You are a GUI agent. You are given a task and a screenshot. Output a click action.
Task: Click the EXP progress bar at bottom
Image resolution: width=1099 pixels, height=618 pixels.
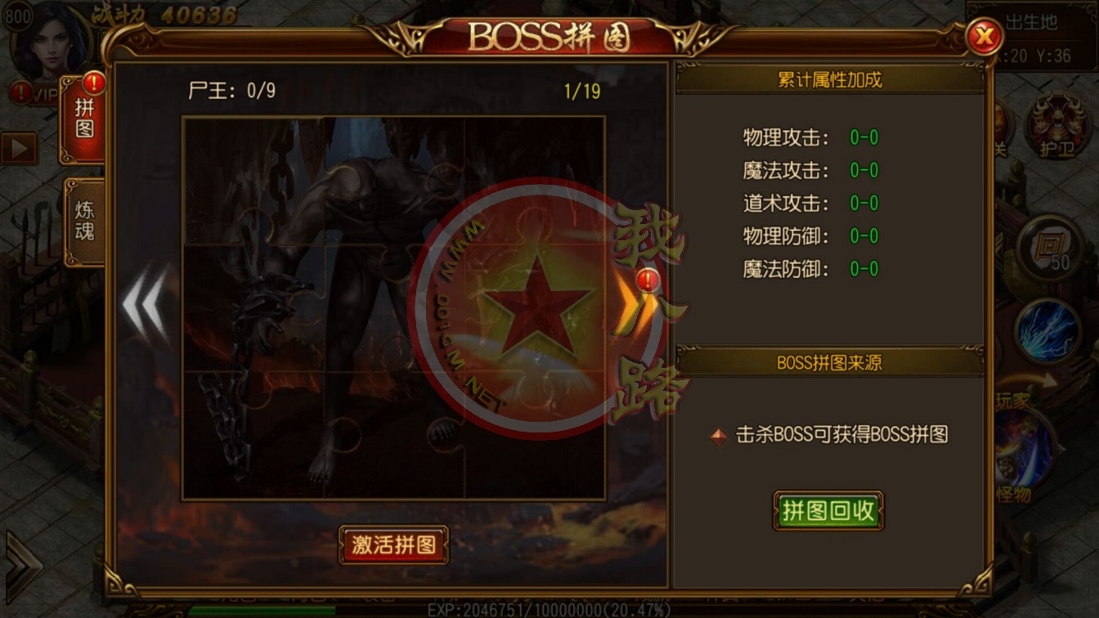[x=549, y=610]
